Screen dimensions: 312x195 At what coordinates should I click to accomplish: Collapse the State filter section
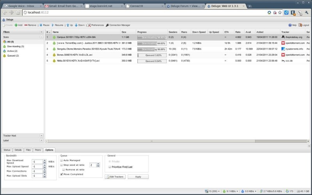41,37
